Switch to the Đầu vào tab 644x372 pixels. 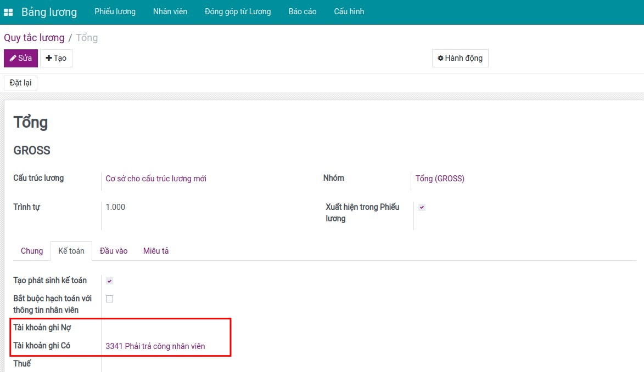(x=114, y=251)
